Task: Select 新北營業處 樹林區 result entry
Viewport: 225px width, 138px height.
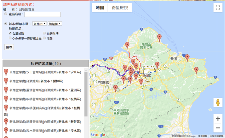Action: coord(36,81)
